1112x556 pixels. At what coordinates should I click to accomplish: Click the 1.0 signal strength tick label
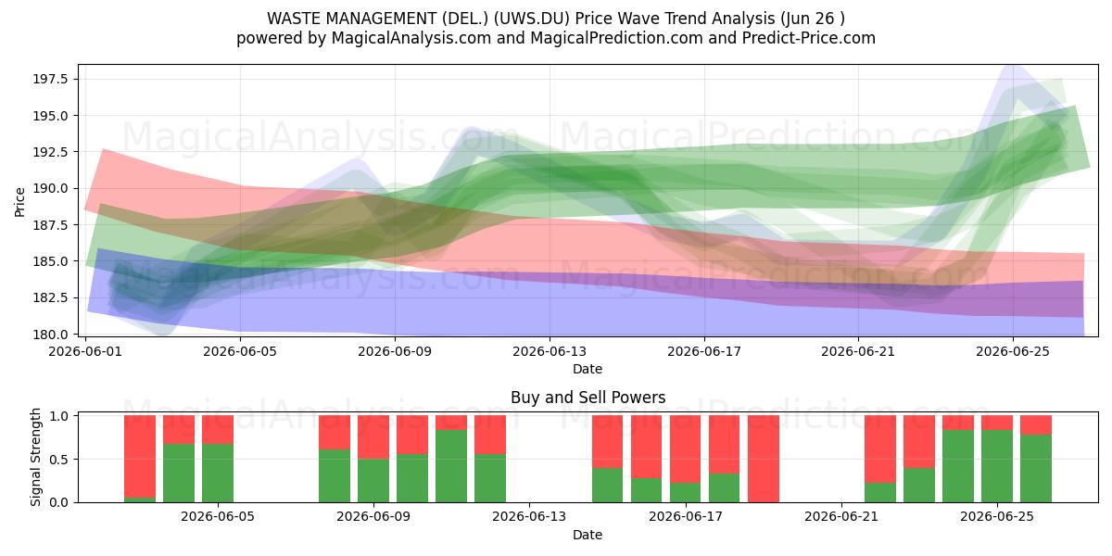click(x=60, y=416)
